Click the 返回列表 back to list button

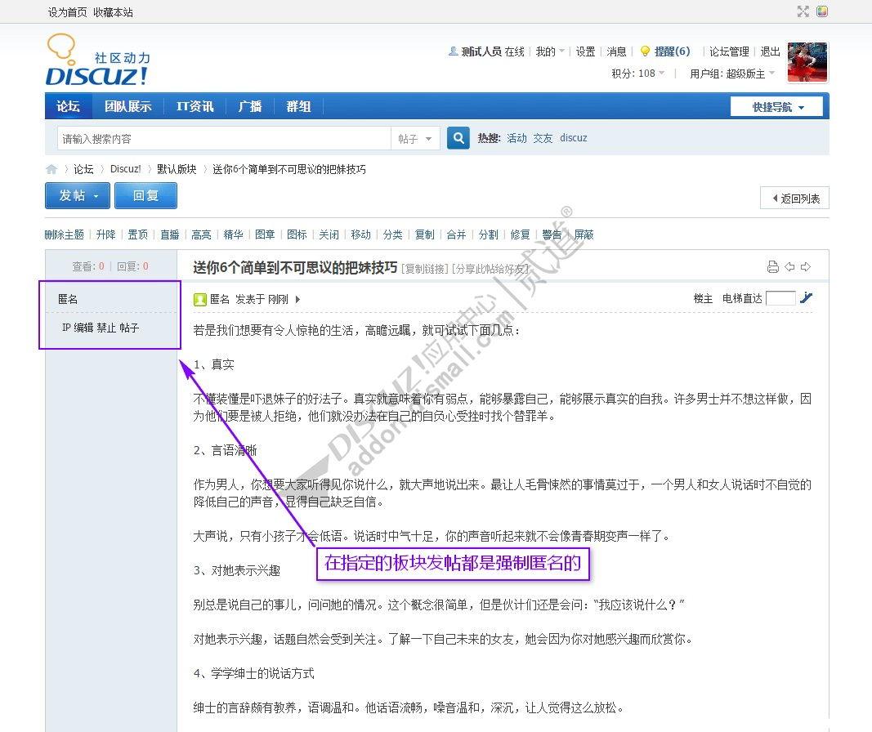coord(794,199)
